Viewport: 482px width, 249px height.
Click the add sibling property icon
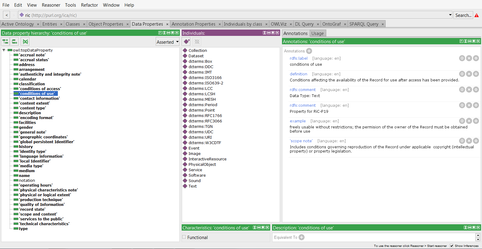14,42
